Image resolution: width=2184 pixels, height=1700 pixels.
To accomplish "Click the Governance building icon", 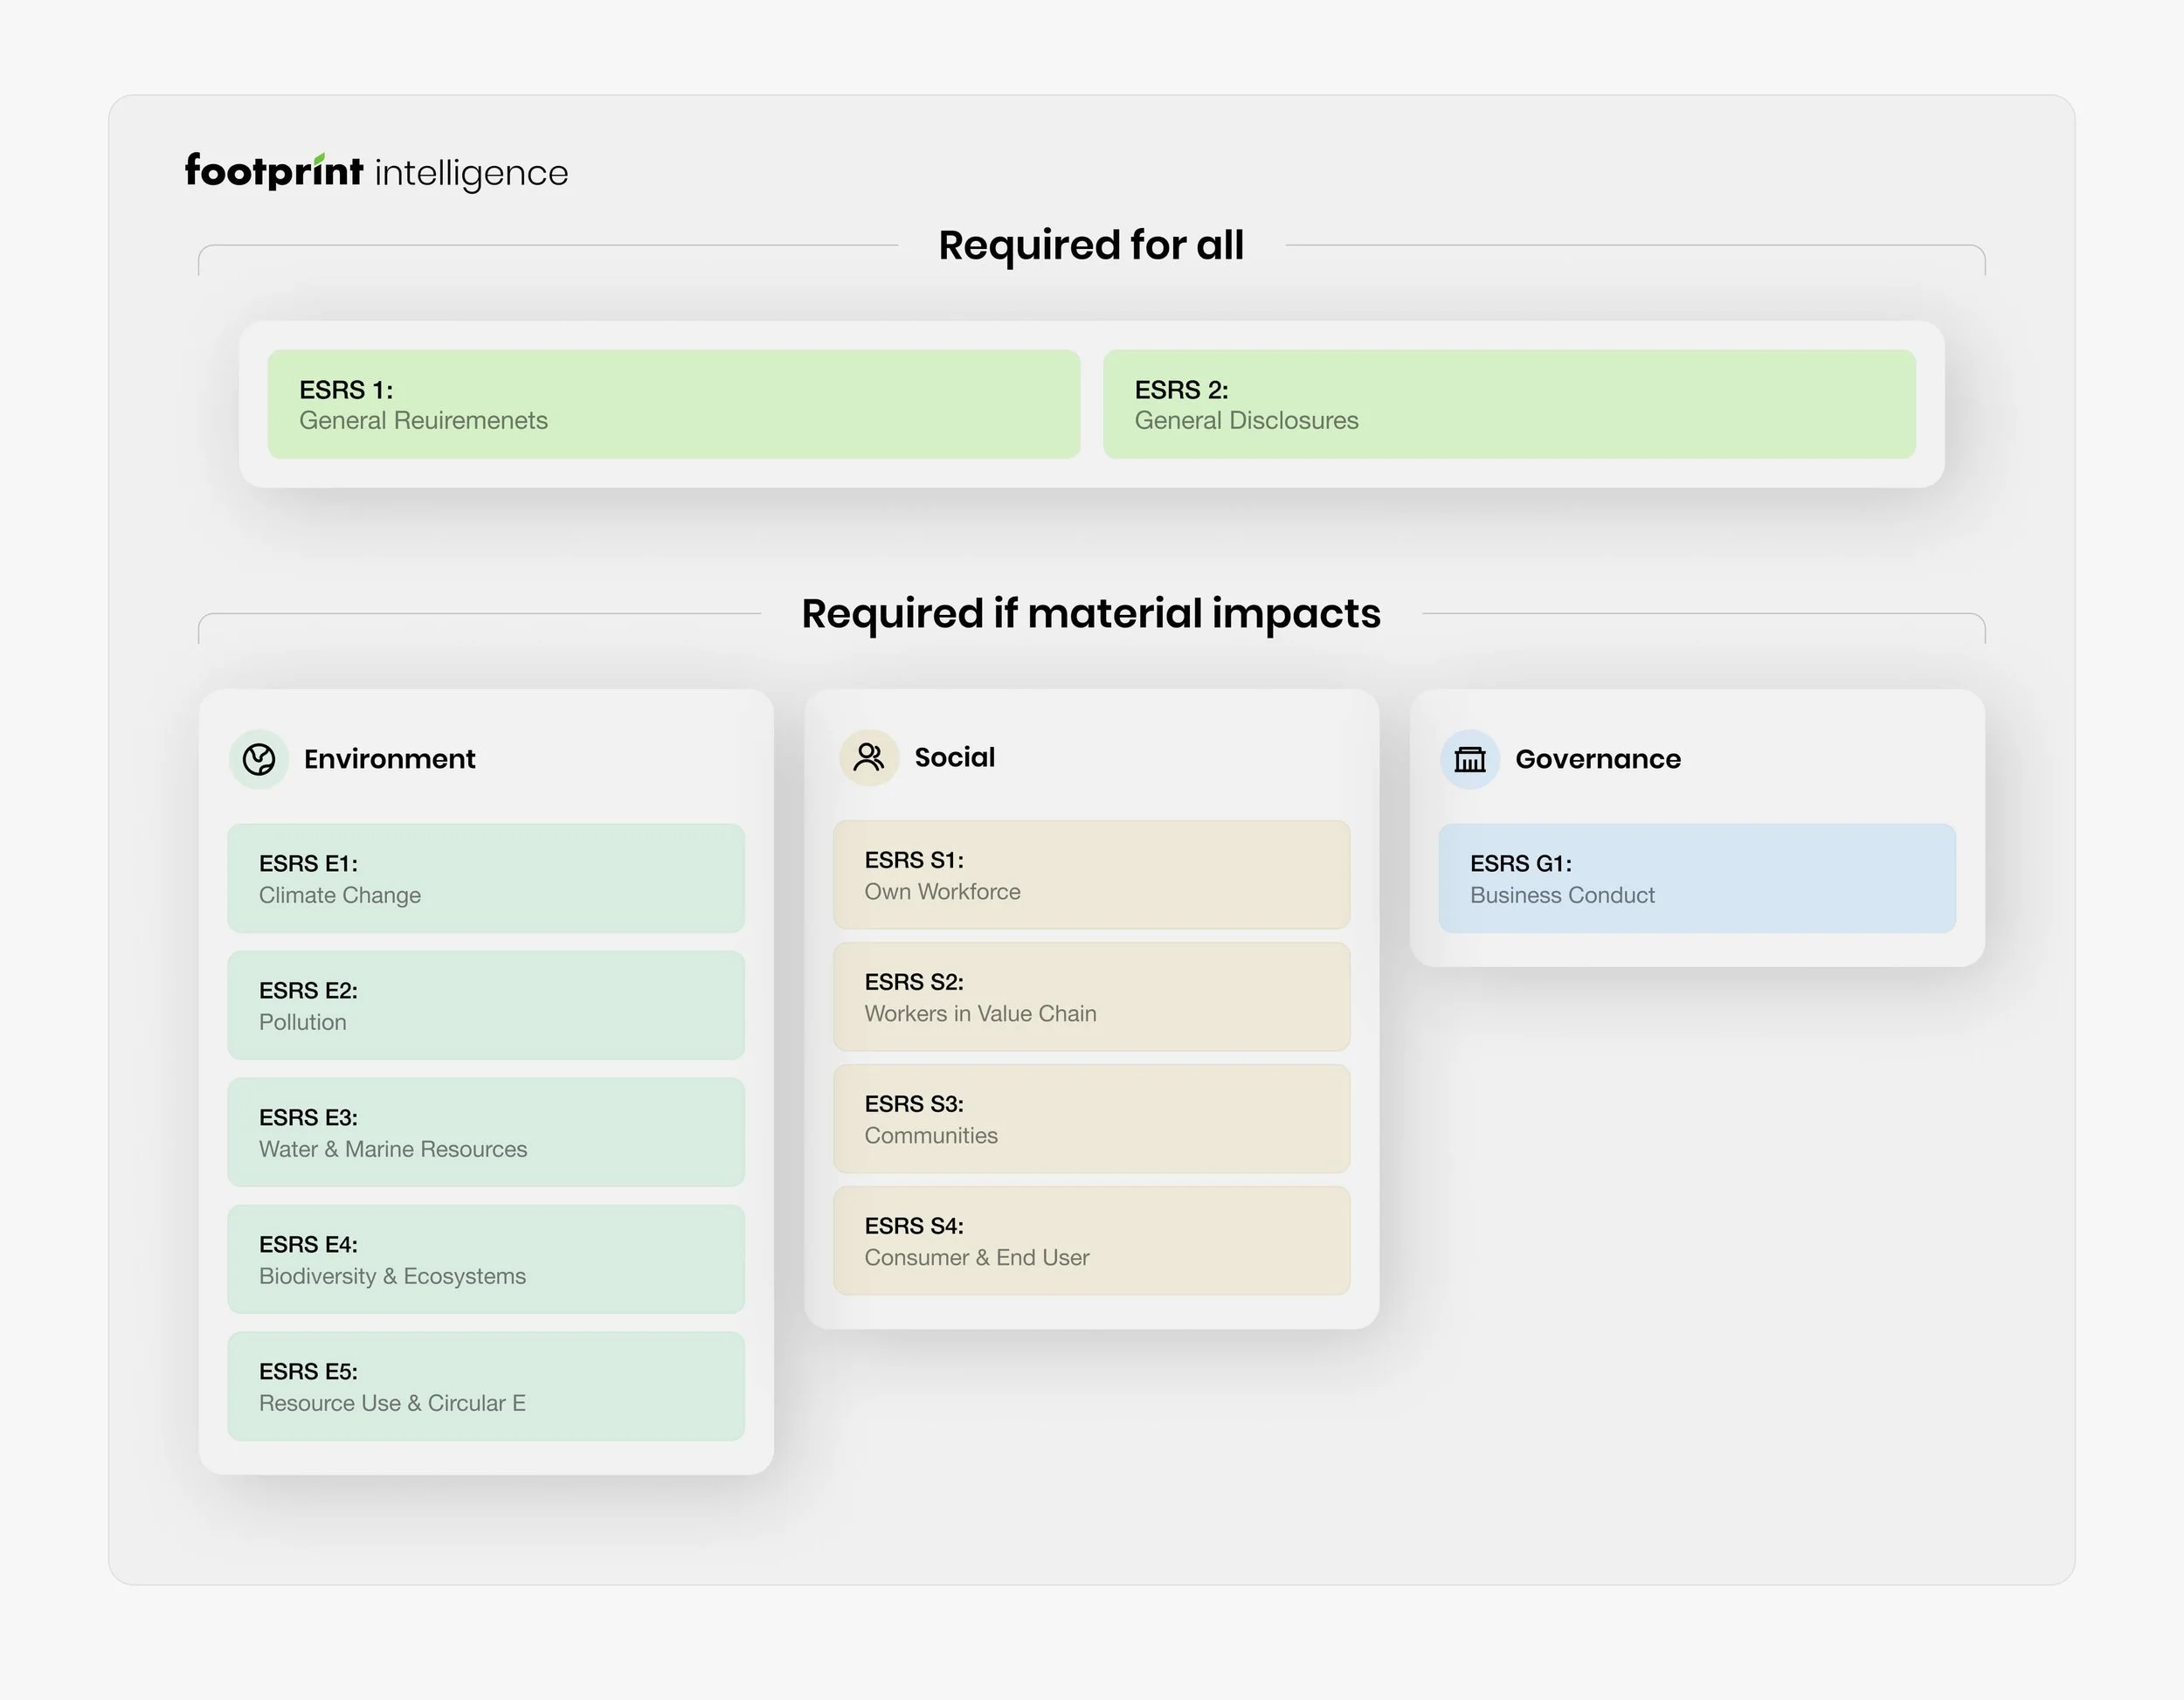I will click(1469, 759).
